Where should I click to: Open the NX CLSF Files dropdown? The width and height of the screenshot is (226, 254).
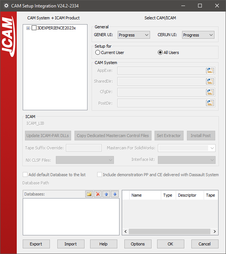85,160
